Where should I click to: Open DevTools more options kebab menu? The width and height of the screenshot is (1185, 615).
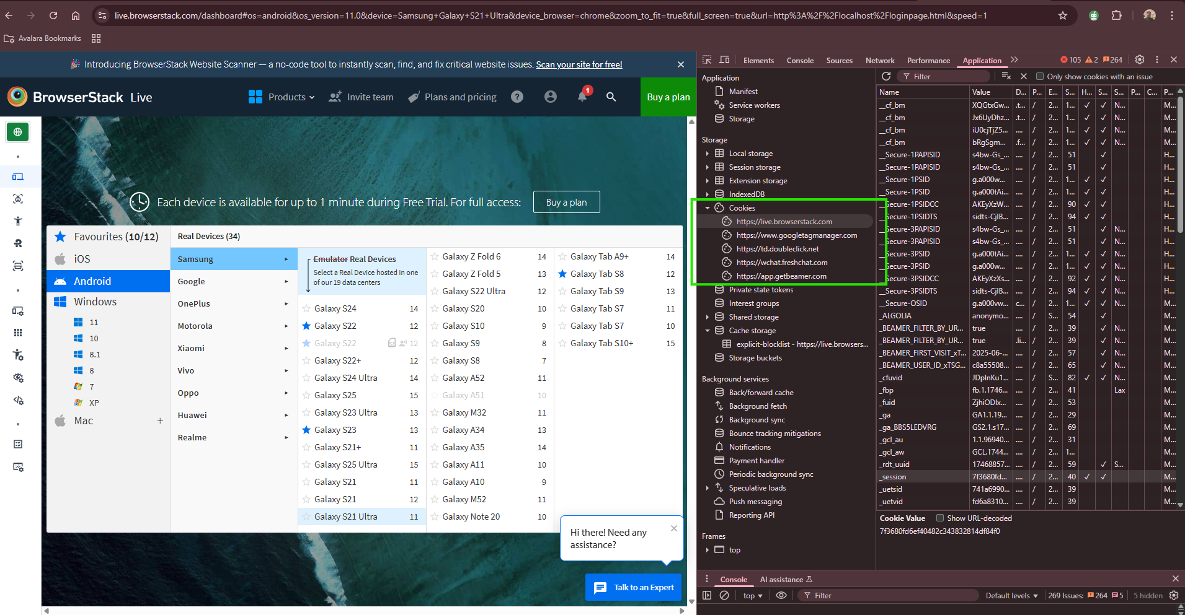(1157, 59)
